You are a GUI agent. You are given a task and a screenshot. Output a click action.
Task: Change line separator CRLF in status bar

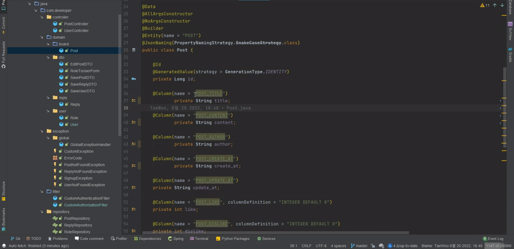tap(306, 246)
